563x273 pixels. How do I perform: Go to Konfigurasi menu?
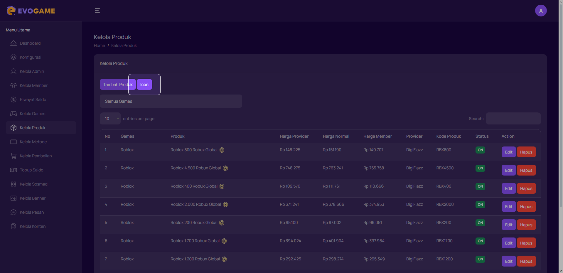[41, 57]
